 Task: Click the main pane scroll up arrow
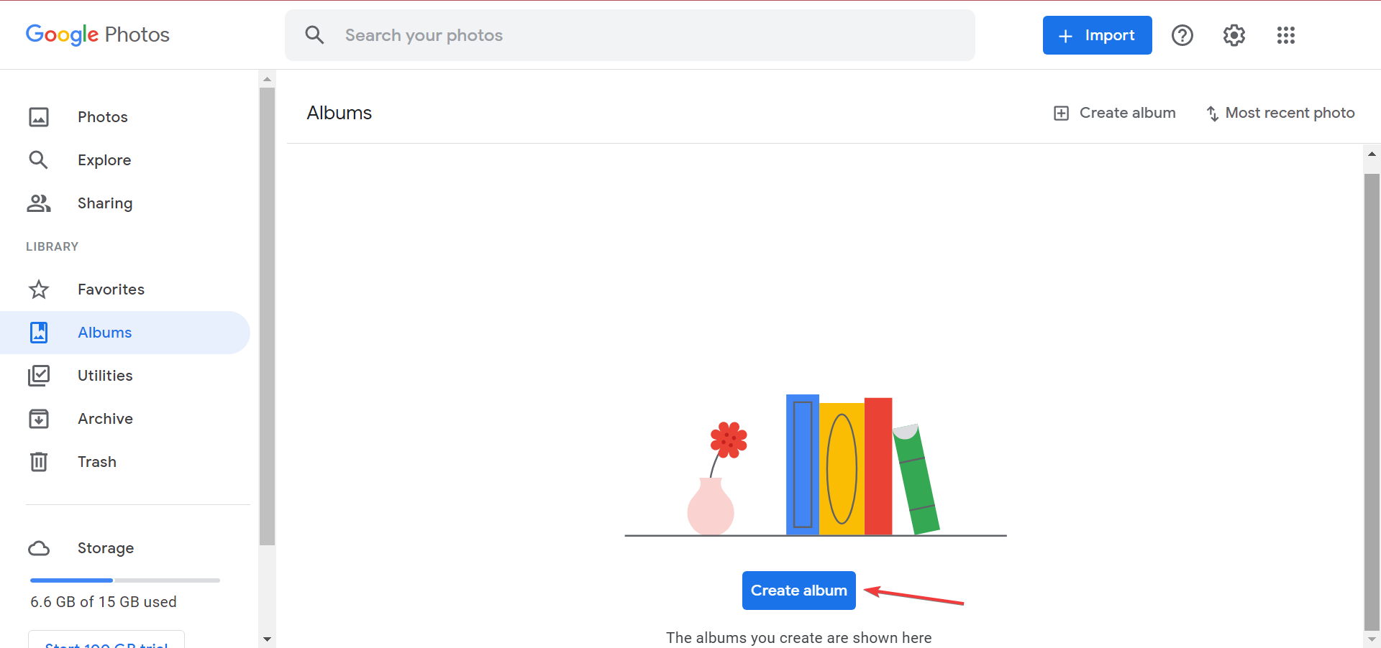point(1372,154)
